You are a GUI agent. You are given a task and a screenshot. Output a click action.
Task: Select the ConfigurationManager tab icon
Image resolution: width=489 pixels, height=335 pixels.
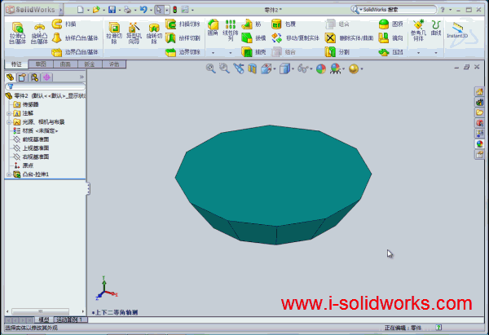(34, 77)
